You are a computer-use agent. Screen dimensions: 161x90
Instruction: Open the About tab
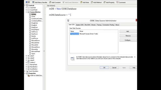117,25
